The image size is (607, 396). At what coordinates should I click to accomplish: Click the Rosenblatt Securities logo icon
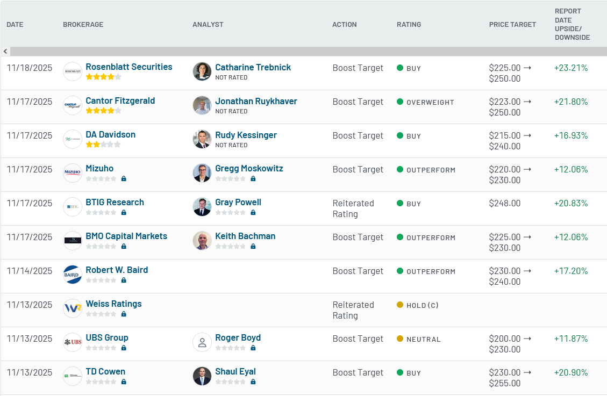(x=73, y=71)
